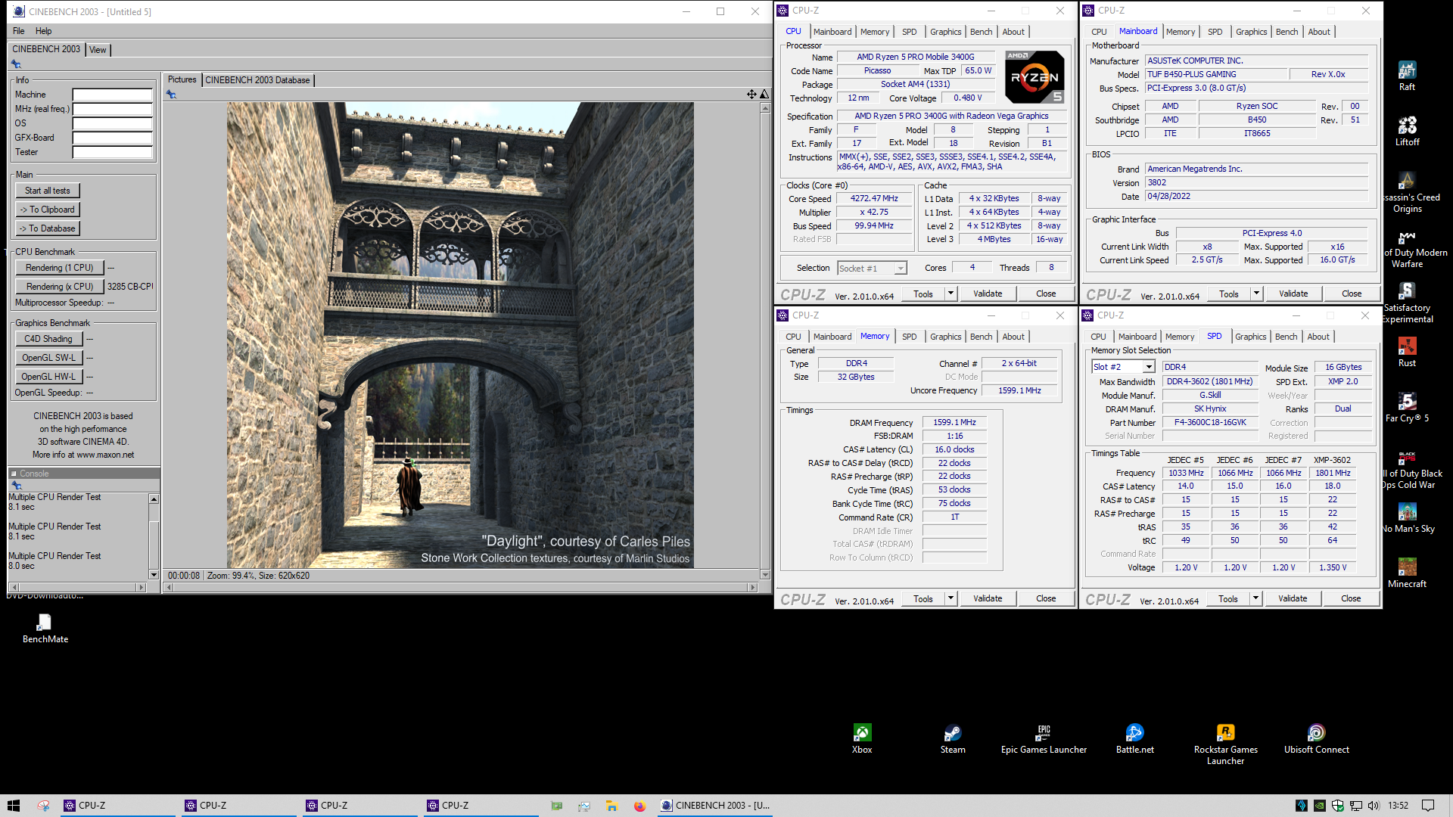Run the Rendering (1 CPU) benchmark

[60, 268]
